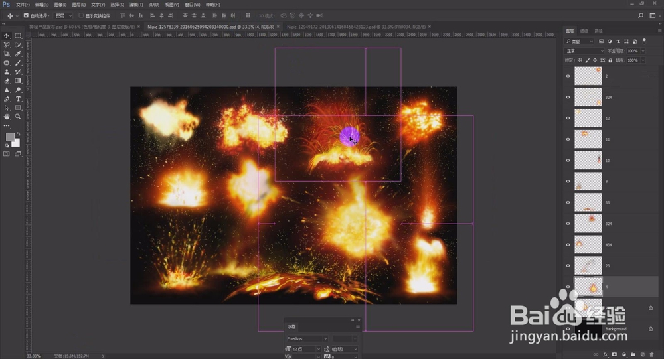Create a new layer group folder

tap(633, 355)
